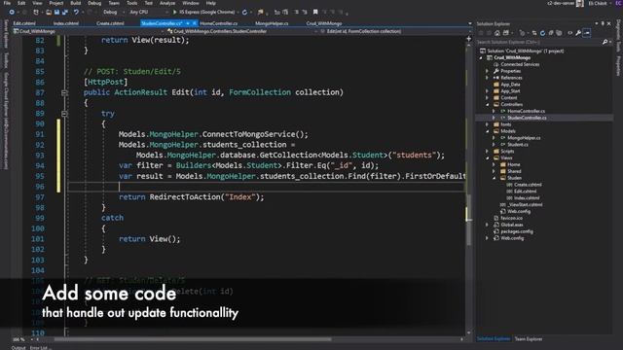623x350 pixels.
Task: Click the Show All Files icon in Solution Explorer
Action: (560, 33)
